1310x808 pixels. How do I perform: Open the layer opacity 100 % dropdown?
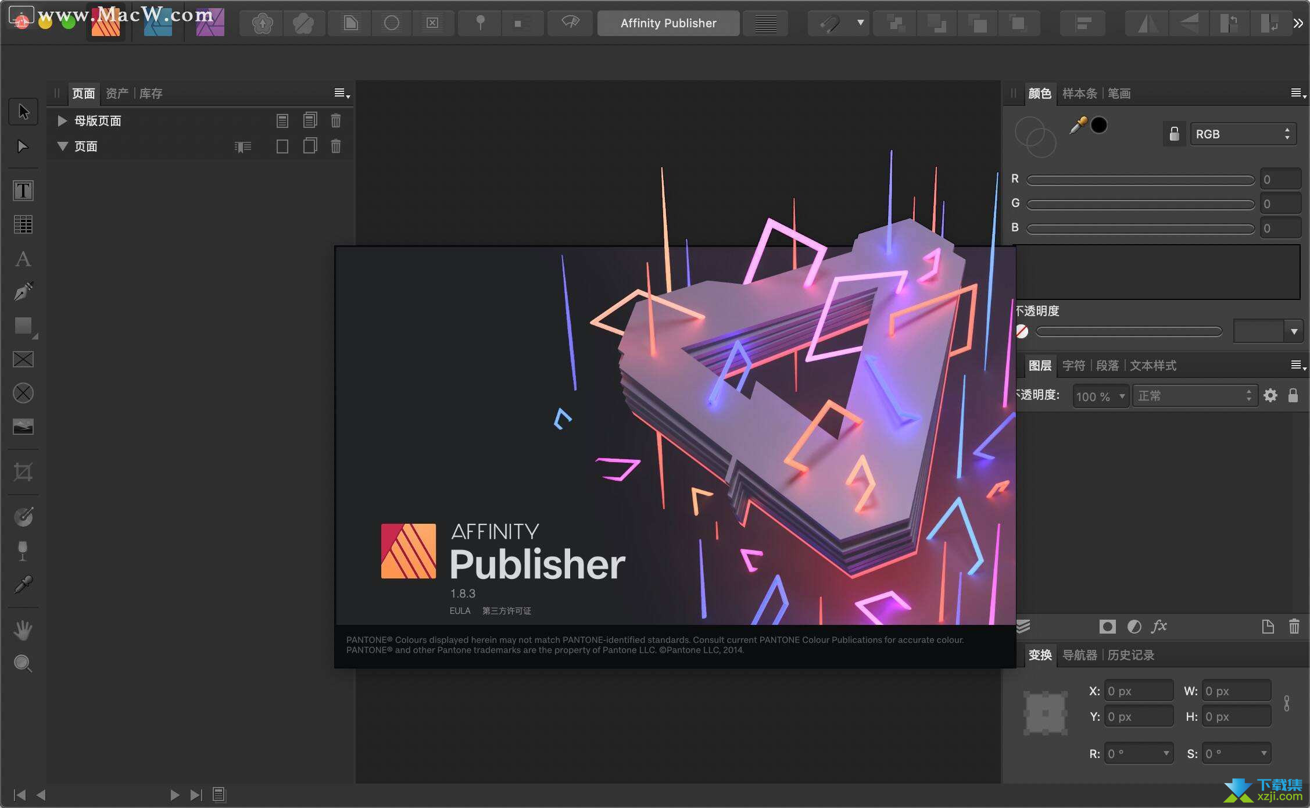coord(1100,396)
